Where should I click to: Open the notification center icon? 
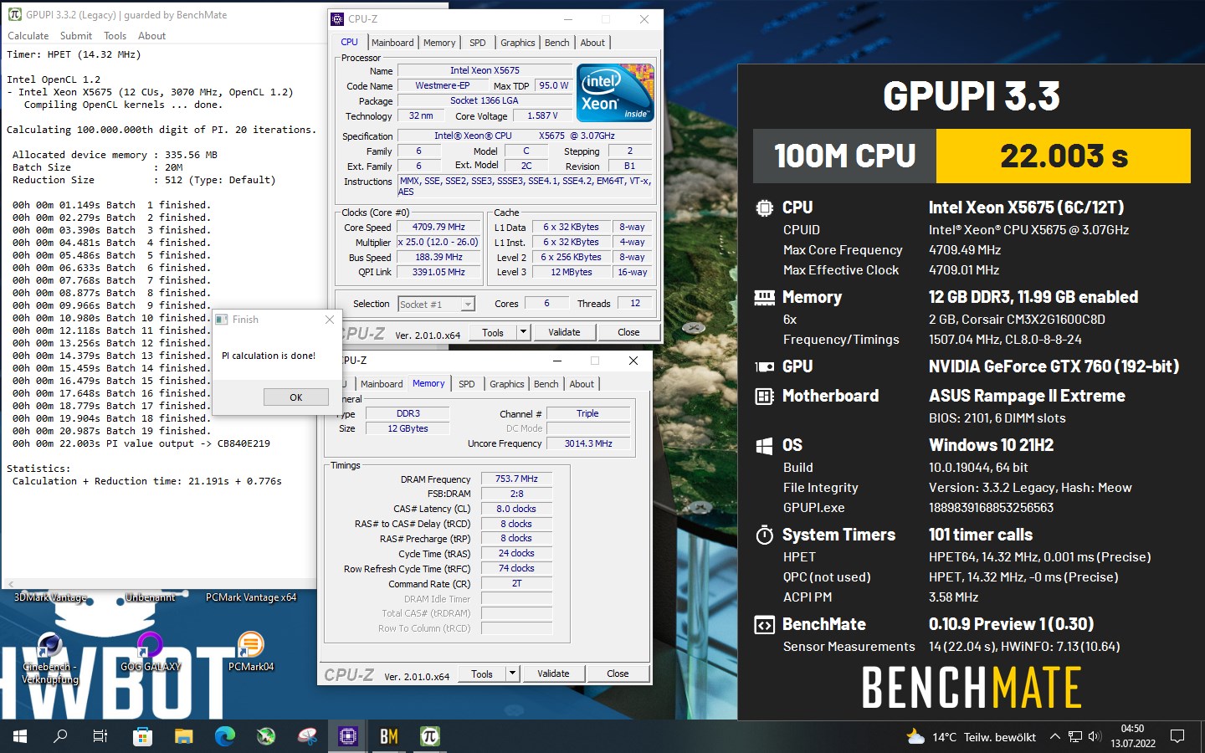(1177, 736)
